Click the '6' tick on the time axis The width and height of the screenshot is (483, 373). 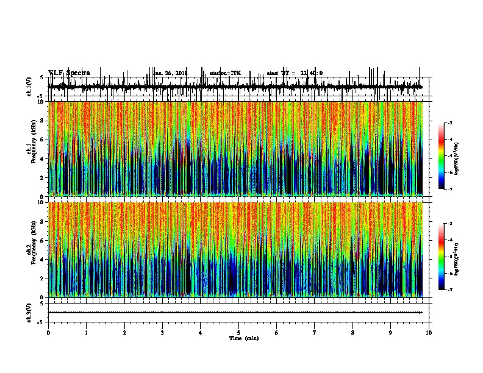277,333
